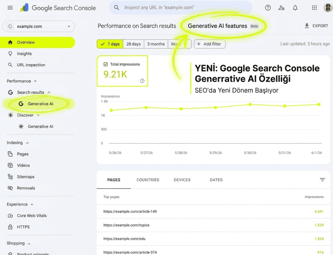Screen dimensions: 333x255
Task: Click the 4,341 impressions value
Action: click(x=319, y=211)
